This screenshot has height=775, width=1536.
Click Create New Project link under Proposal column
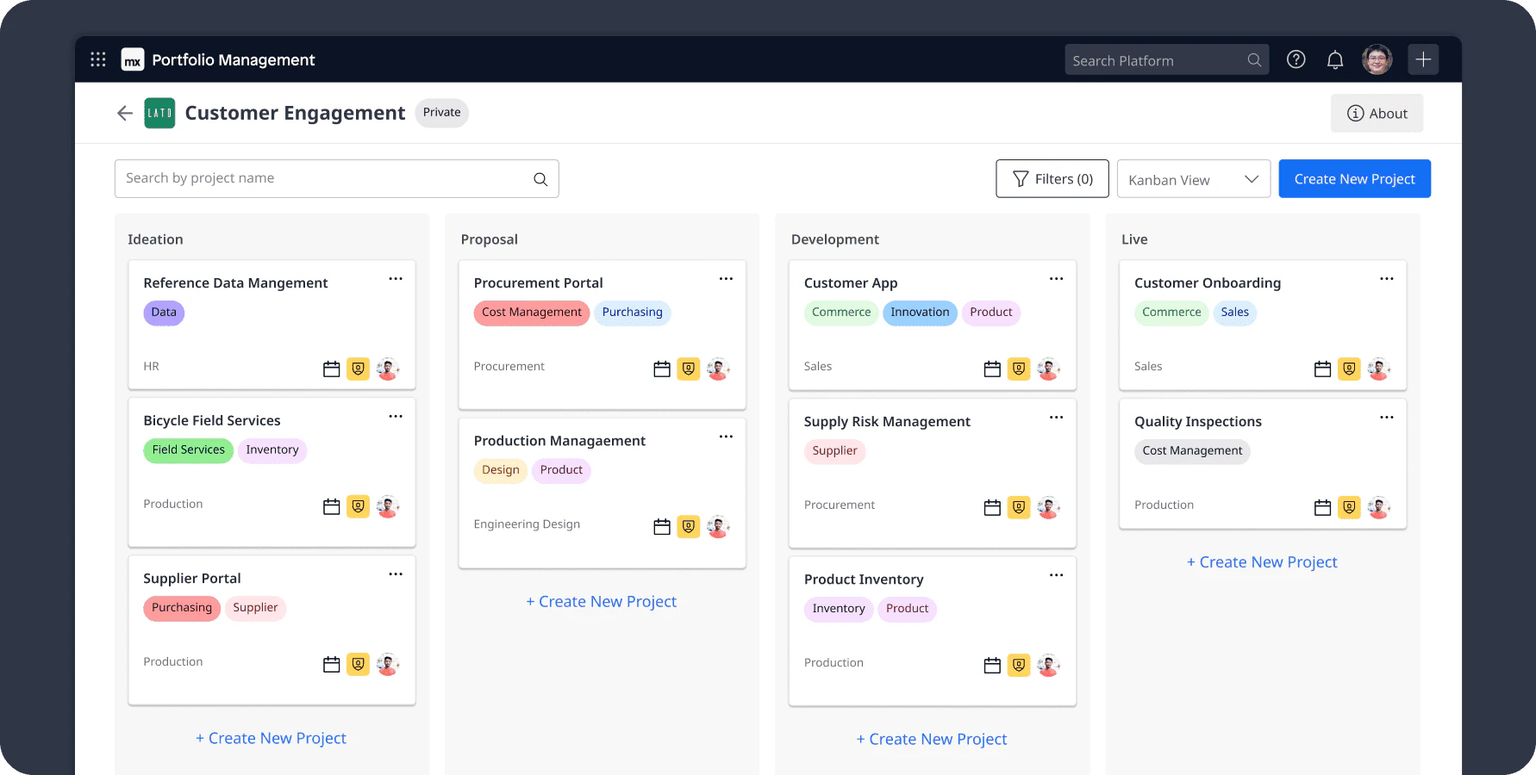(602, 601)
